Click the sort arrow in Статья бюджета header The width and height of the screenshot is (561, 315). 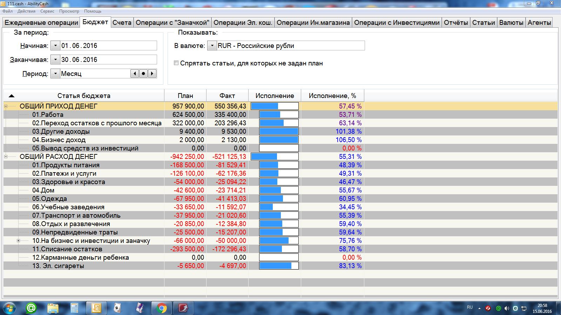point(12,96)
